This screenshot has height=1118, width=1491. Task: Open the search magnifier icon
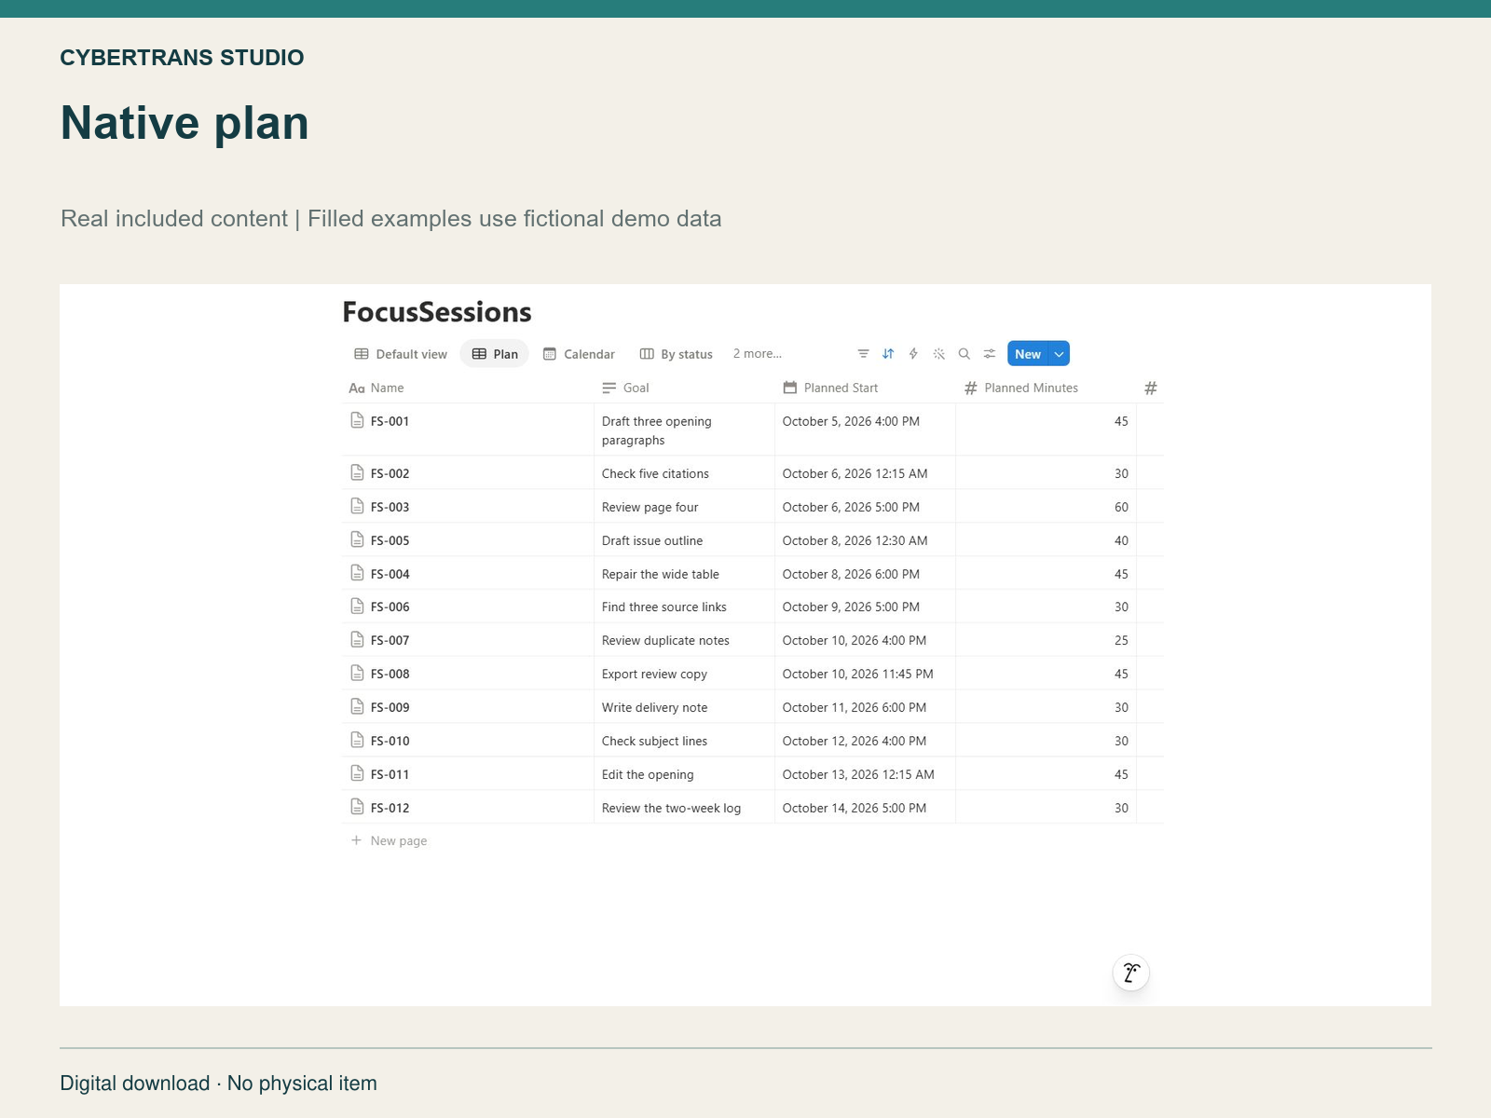pos(964,354)
